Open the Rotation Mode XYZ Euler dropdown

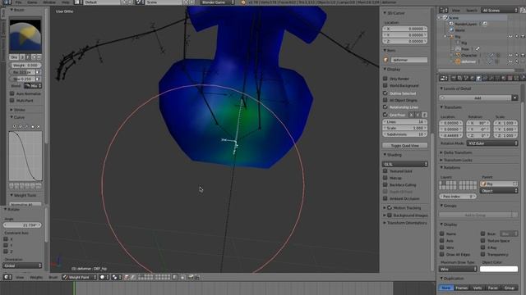(492, 143)
